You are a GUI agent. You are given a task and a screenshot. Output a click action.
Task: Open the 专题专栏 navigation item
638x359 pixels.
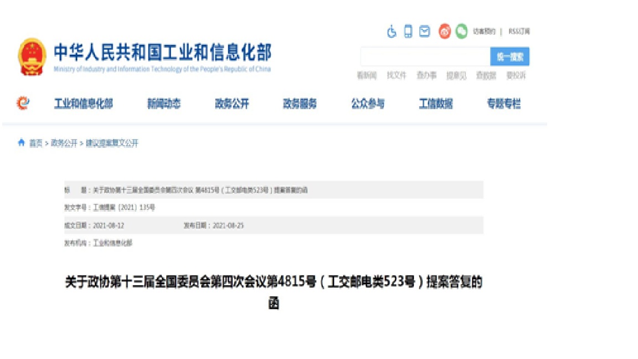click(x=504, y=104)
